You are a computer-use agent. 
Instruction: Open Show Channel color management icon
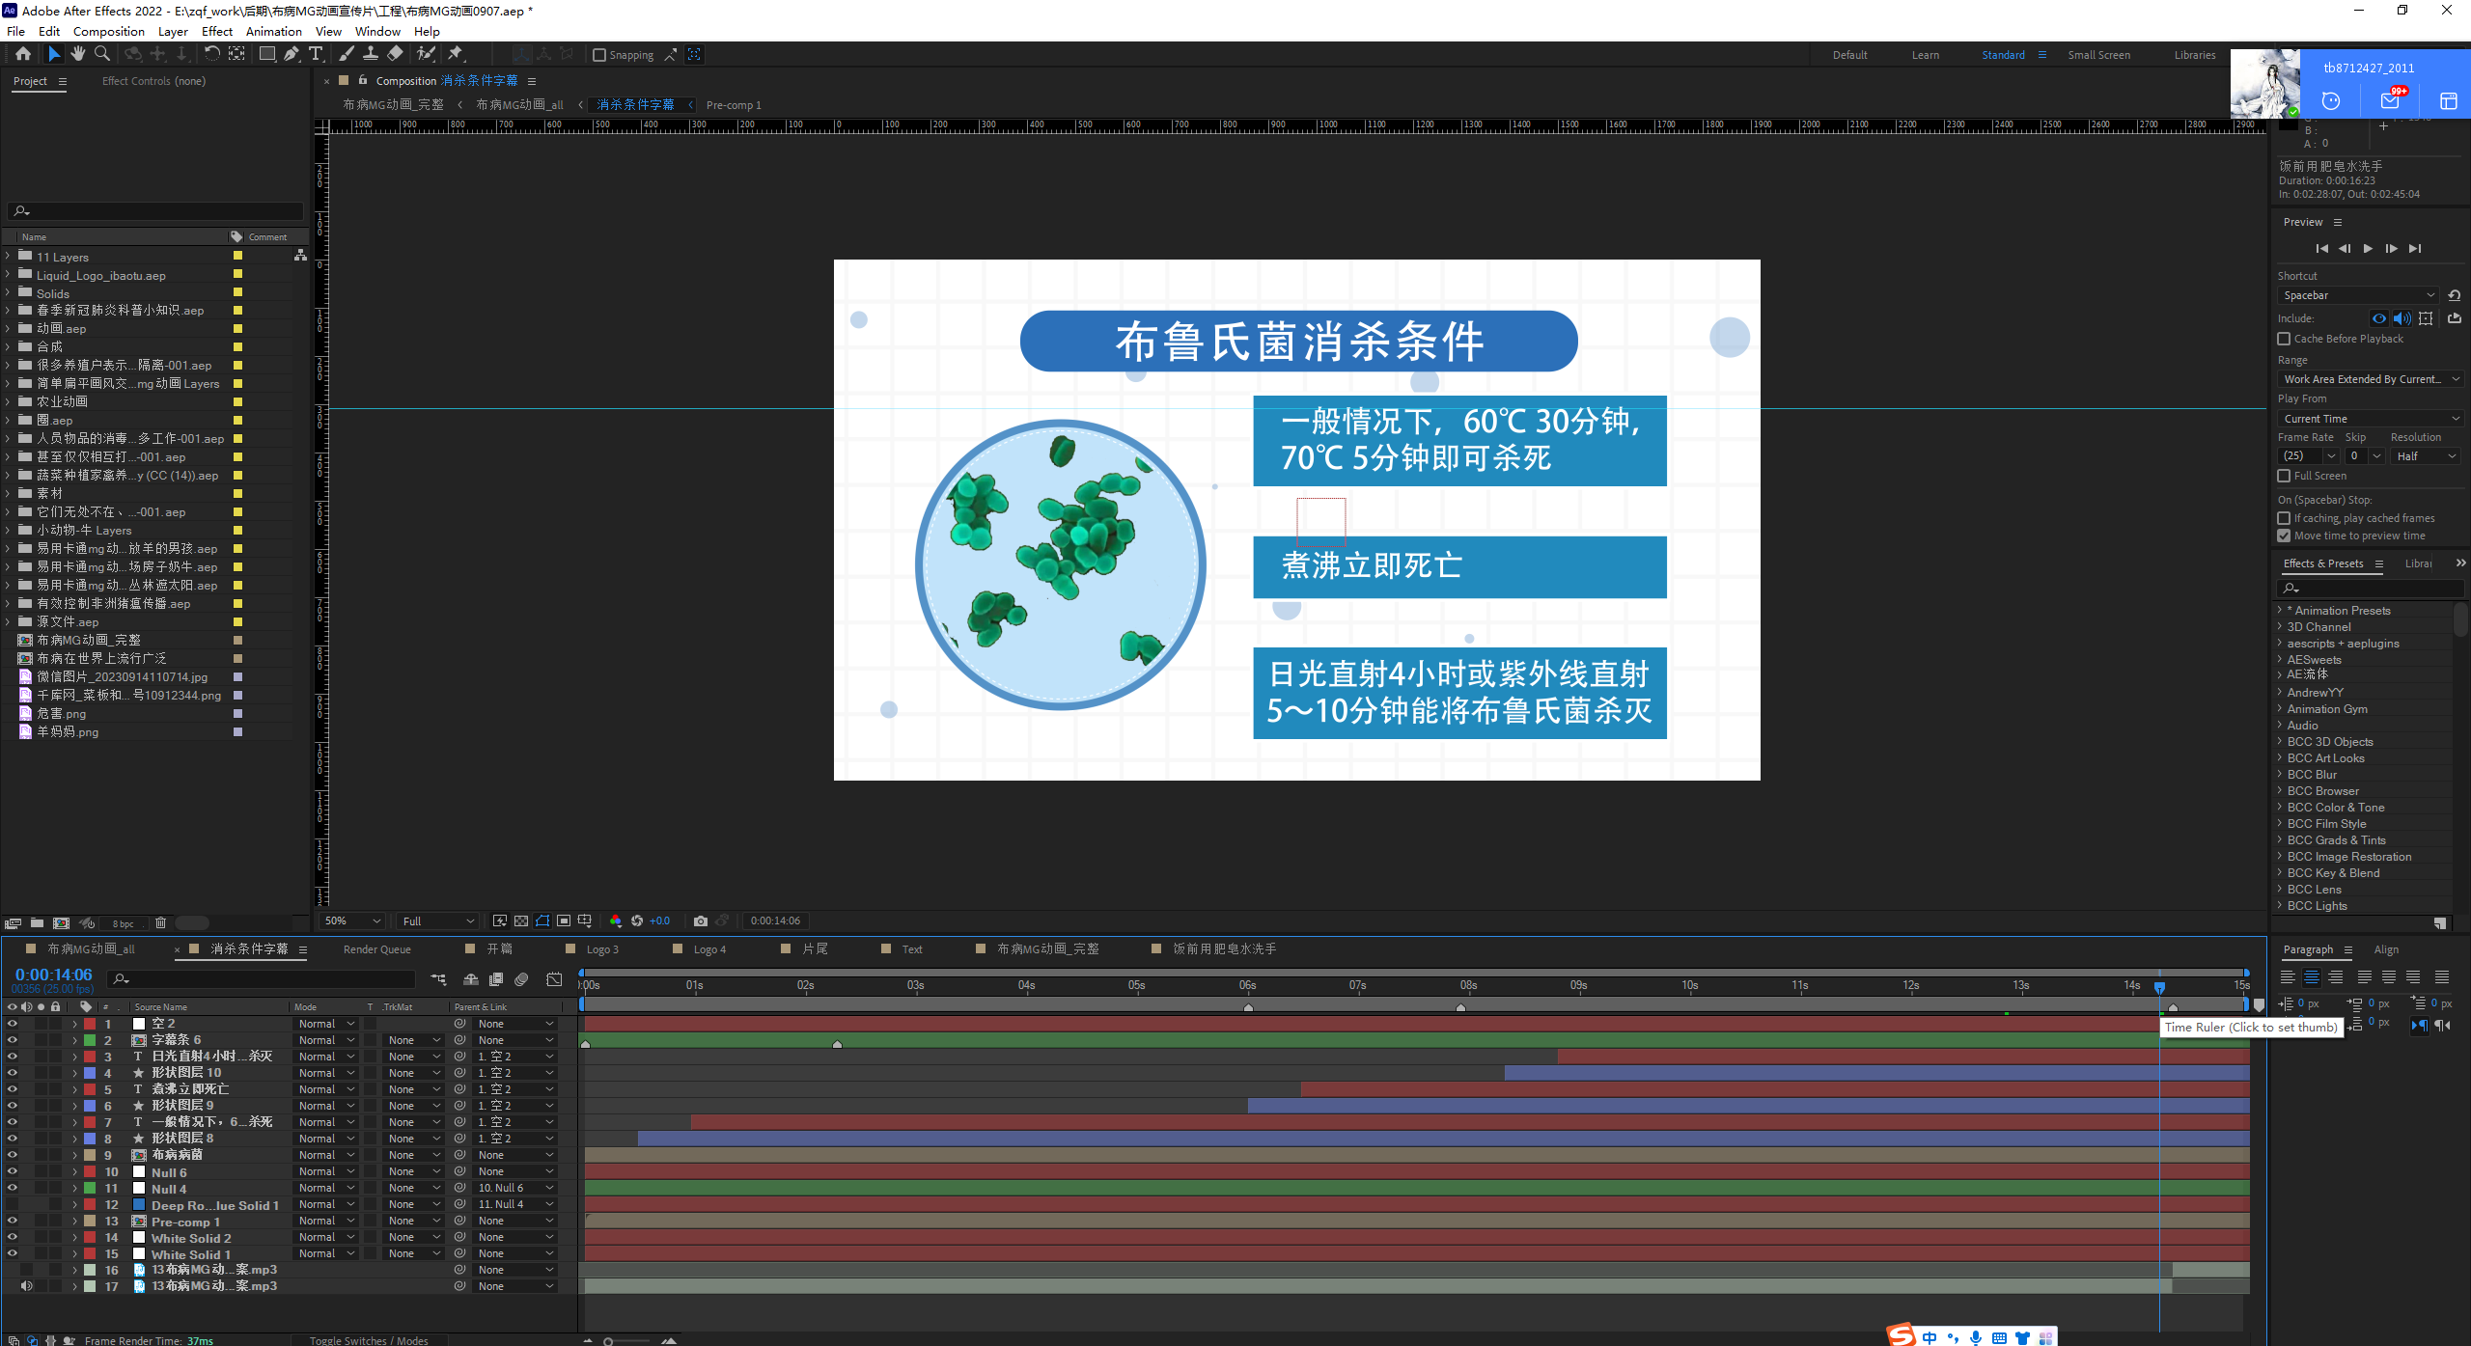click(x=616, y=920)
